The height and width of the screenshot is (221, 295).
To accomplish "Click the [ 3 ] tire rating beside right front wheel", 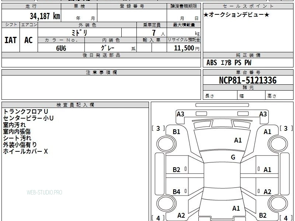I will (286, 129).
